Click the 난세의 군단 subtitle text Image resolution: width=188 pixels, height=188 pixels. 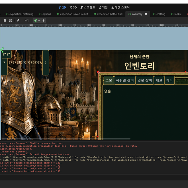pyautogui.click(x=140, y=57)
